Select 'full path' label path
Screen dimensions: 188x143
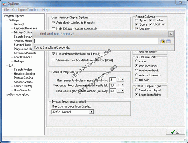pyautogui.click(x=136, y=80)
